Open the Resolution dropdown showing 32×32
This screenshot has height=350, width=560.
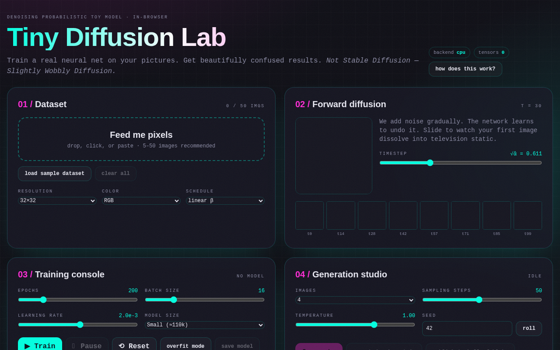coord(57,201)
